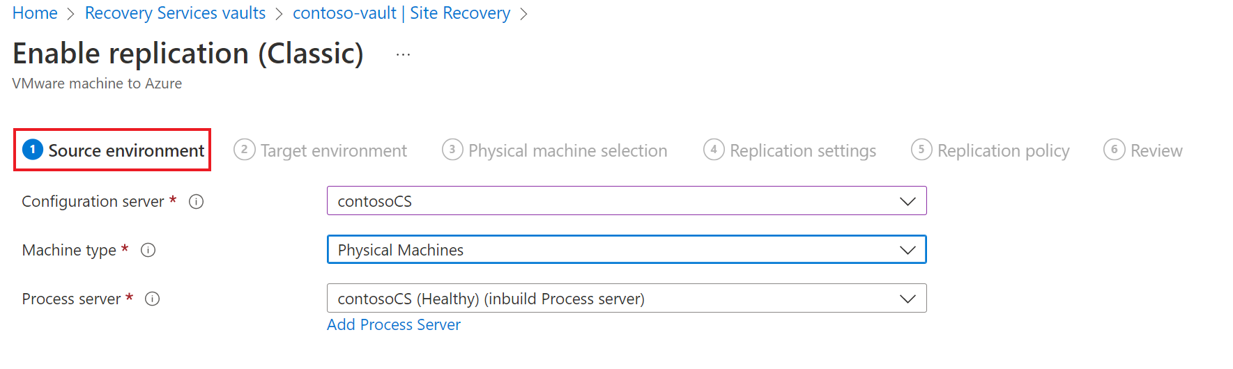
Task: Click step 2 circle number icon
Action: click(244, 150)
